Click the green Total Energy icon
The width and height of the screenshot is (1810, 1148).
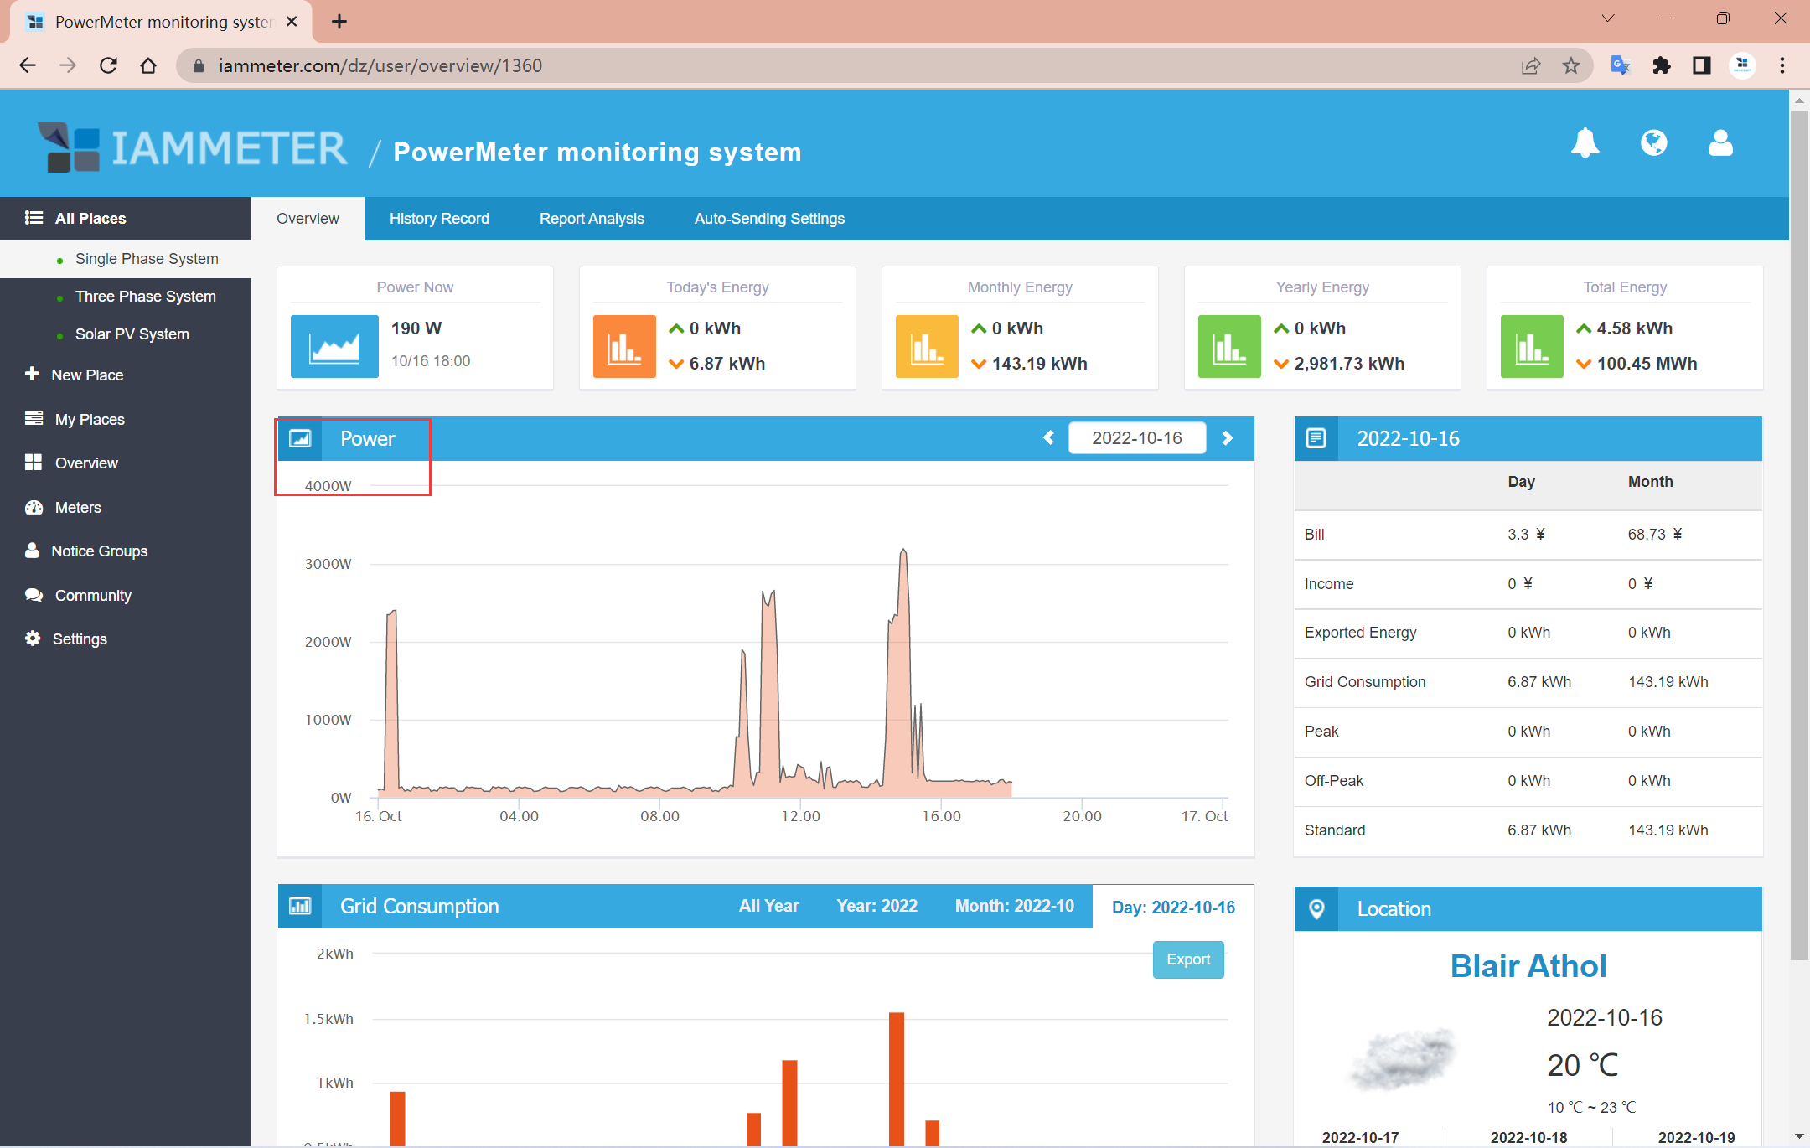click(x=1532, y=346)
